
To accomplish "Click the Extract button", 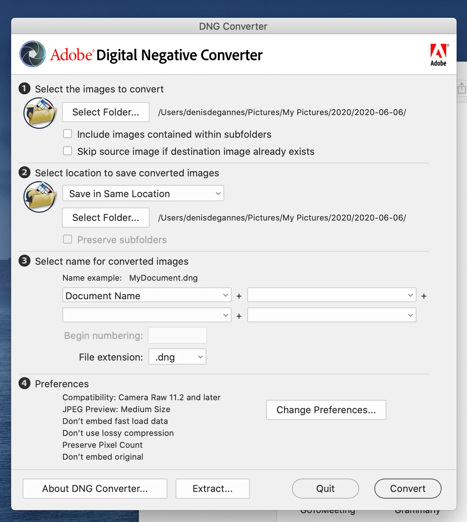I will (213, 489).
